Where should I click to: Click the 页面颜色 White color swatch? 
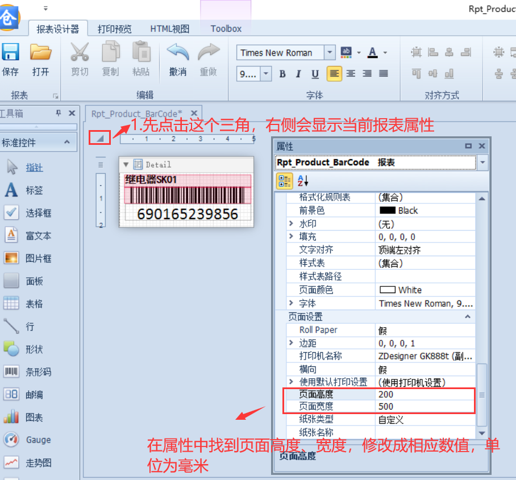pos(388,290)
